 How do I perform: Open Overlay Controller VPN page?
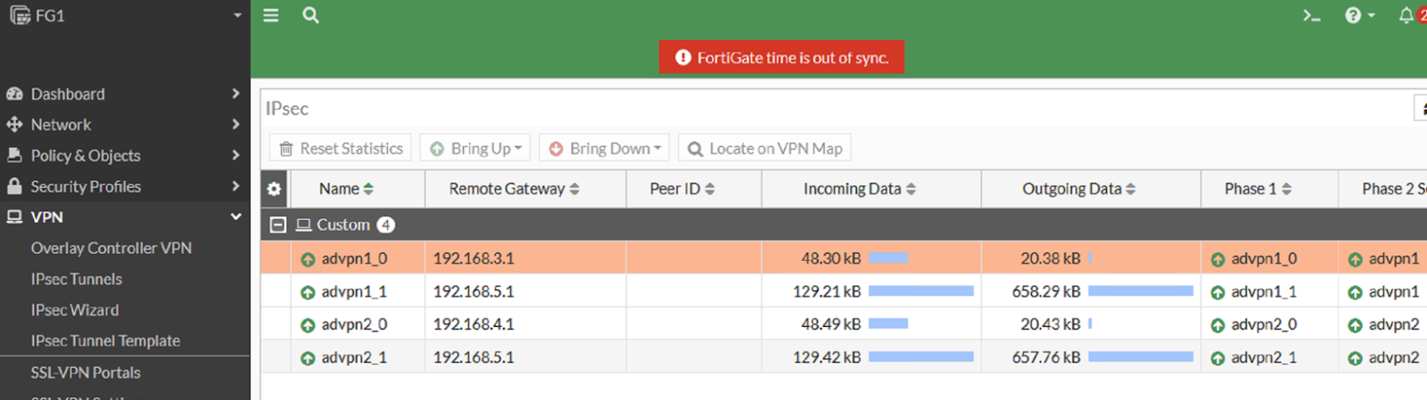coord(111,248)
